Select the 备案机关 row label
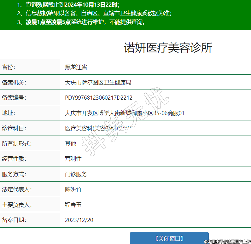 point(14,83)
